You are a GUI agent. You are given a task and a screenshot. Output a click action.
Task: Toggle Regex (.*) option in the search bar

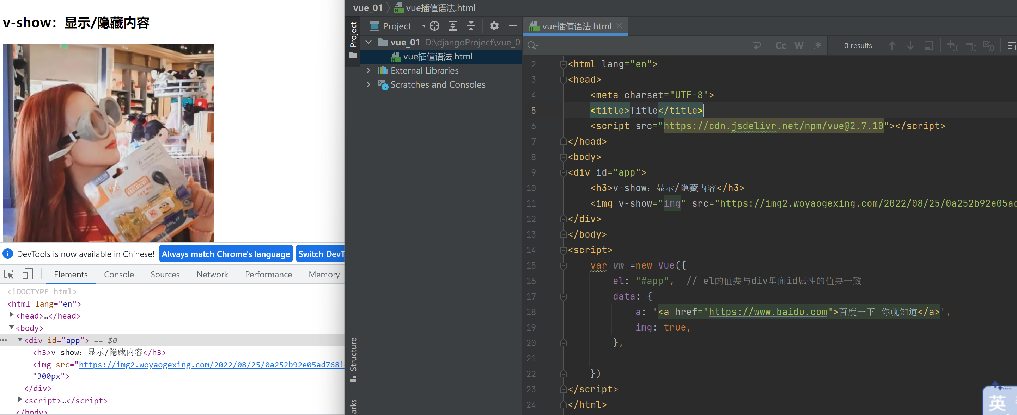[817, 46]
